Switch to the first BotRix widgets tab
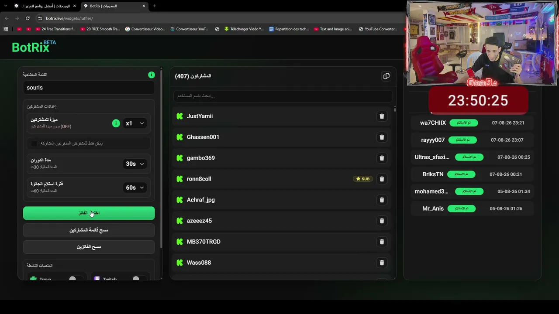 pos(45,6)
